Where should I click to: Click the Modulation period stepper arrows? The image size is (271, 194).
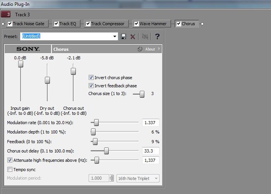coord(111,178)
